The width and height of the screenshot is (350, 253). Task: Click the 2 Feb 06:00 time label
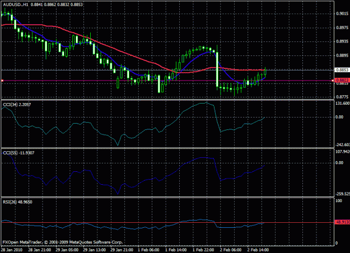pos(231,250)
